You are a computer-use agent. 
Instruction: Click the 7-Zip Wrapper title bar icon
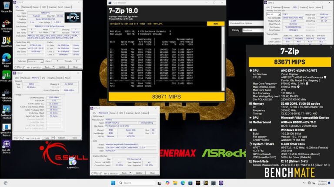tap(110, 3)
